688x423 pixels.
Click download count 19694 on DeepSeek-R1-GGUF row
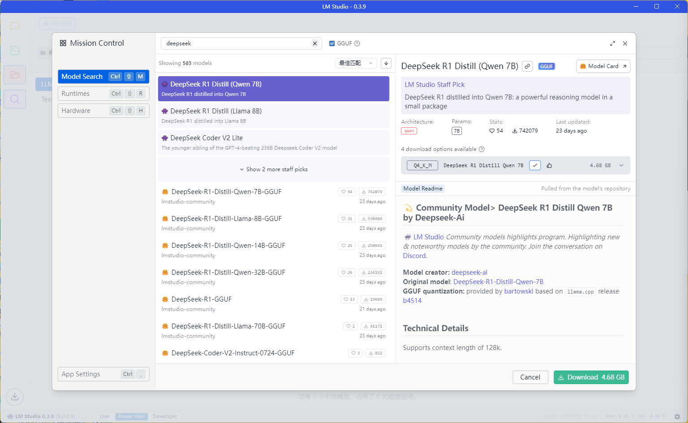pos(373,299)
